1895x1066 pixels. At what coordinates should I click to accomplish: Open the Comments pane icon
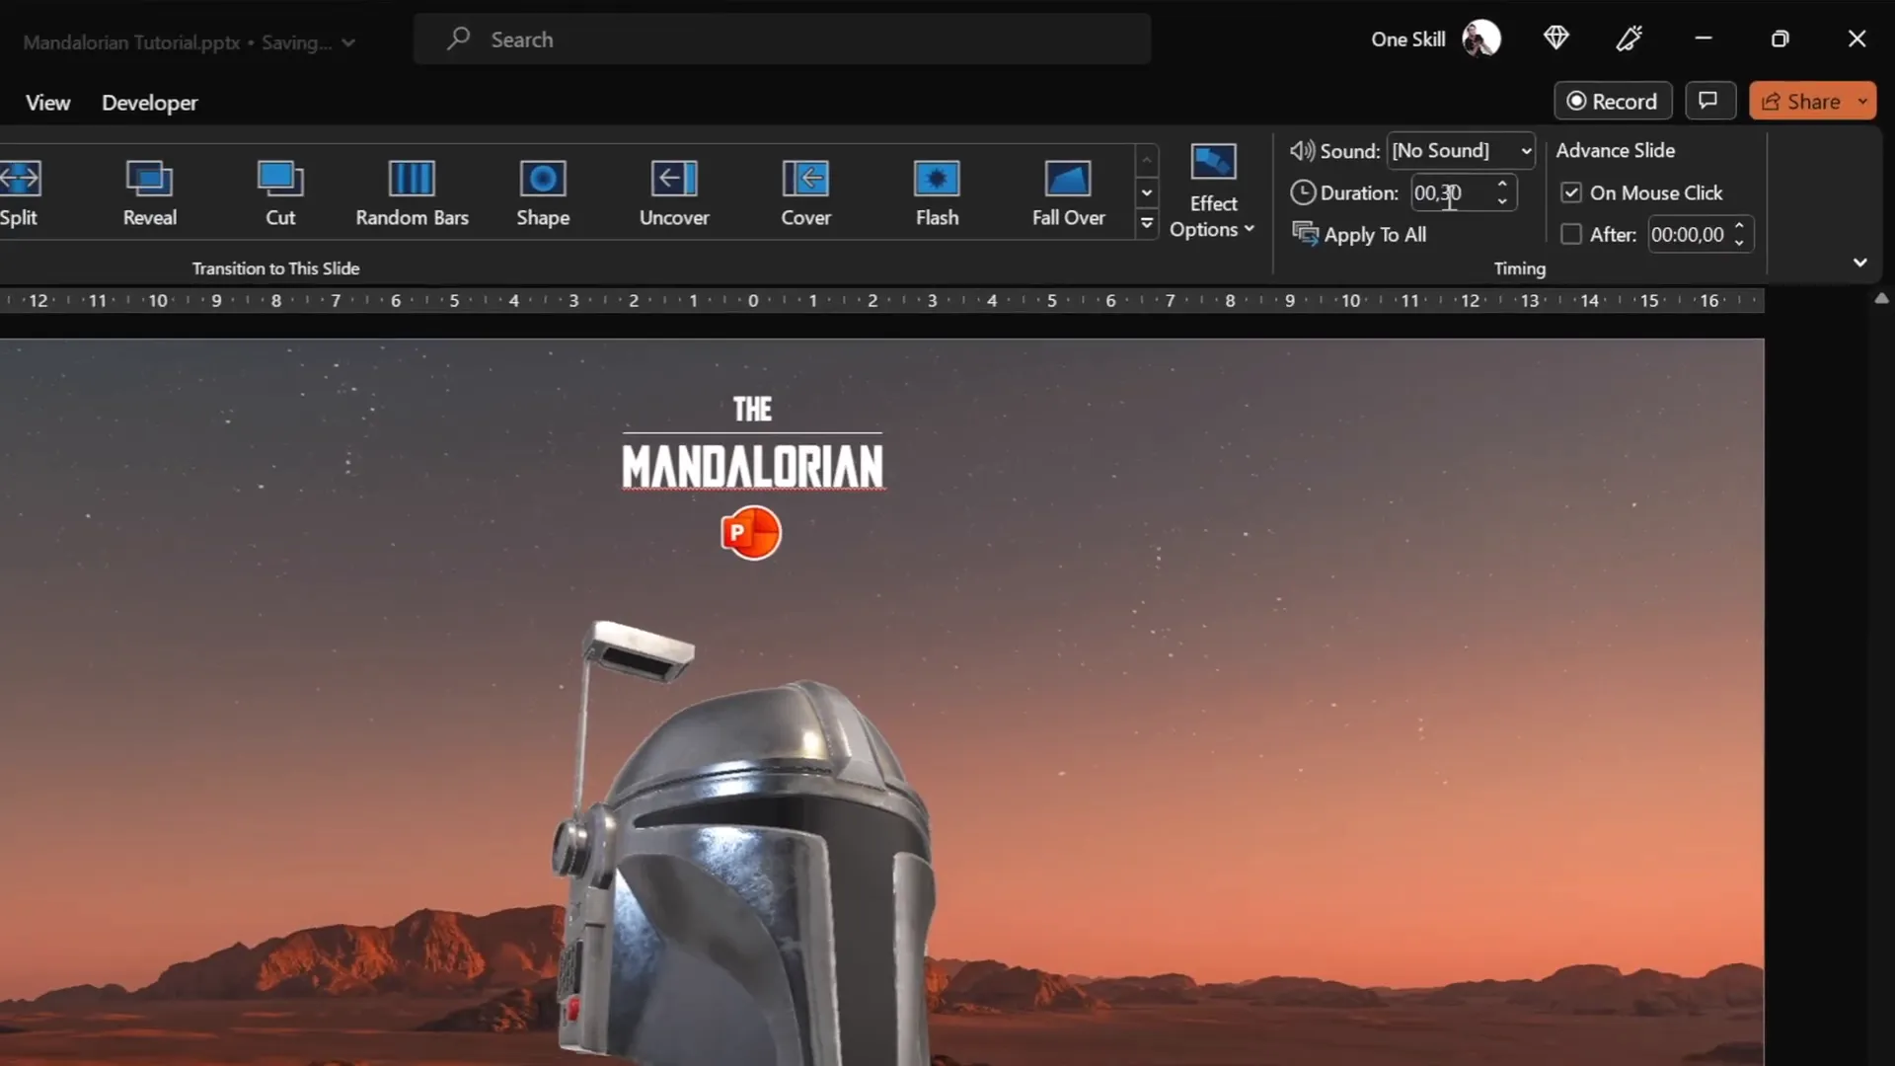point(1709,101)
